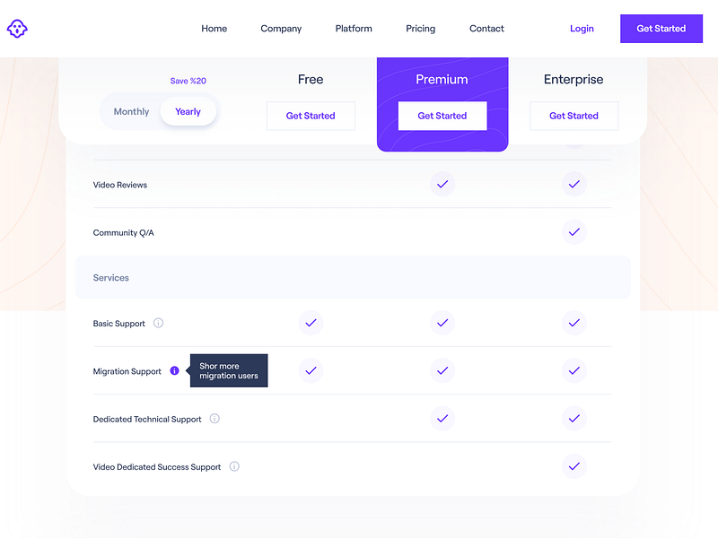Open info icon beside Video Dedicated Success Support

tap(233, 466)
